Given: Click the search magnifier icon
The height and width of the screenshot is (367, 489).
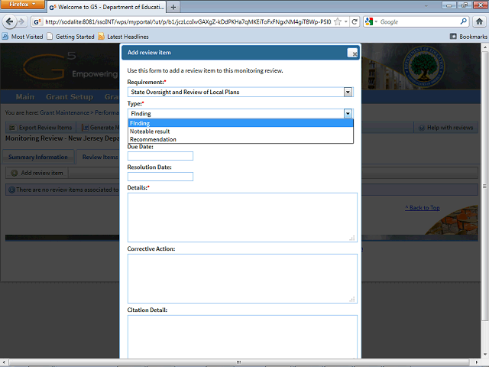Looking at the screenshot, I should coord(464,21).
